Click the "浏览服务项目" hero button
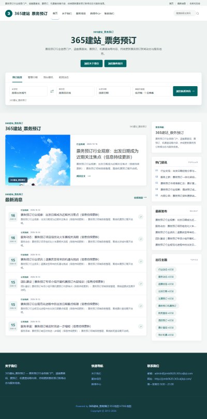 pyautogui.click(x=115, y=63)
